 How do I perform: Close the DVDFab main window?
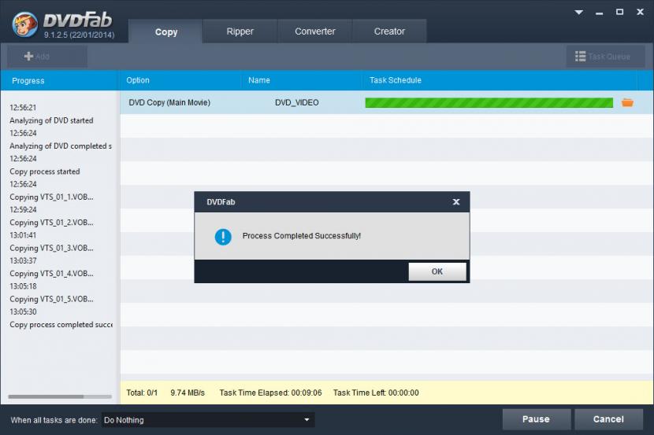point(641,12)
